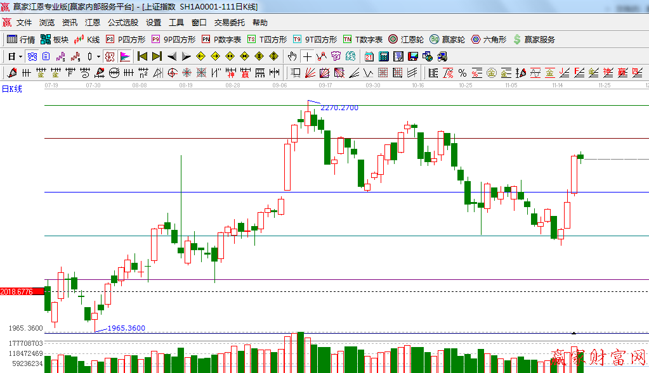Click the 2270.2700 high price marker label
The width and height of the screenshot is (649, 373).
pyautogui.click(x=339, y=108)
